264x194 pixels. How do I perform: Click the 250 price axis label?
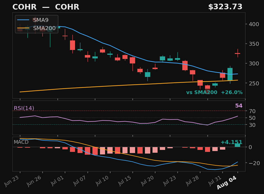[x=254, y=83]
